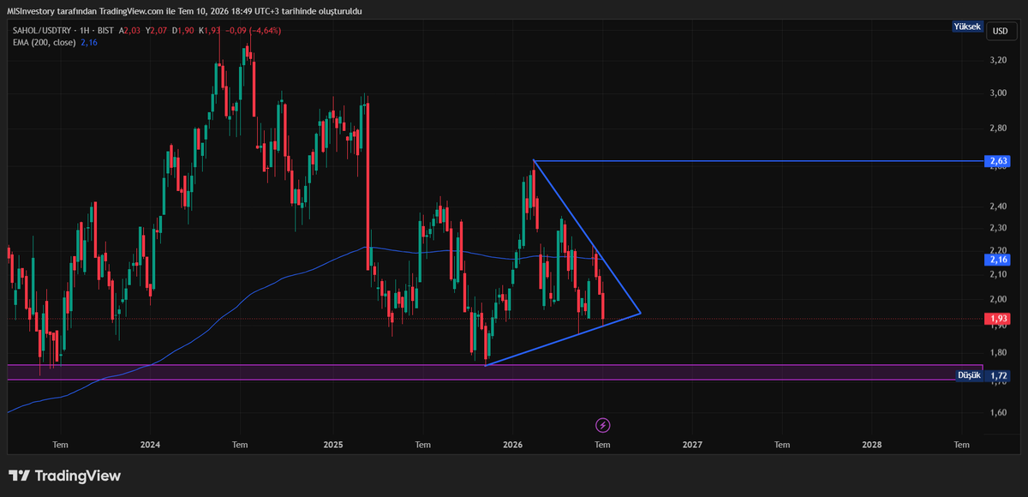Click the 2,30 price axis value
The width and height of the screenshot is (1028, 497).
(x=998, y=228)
